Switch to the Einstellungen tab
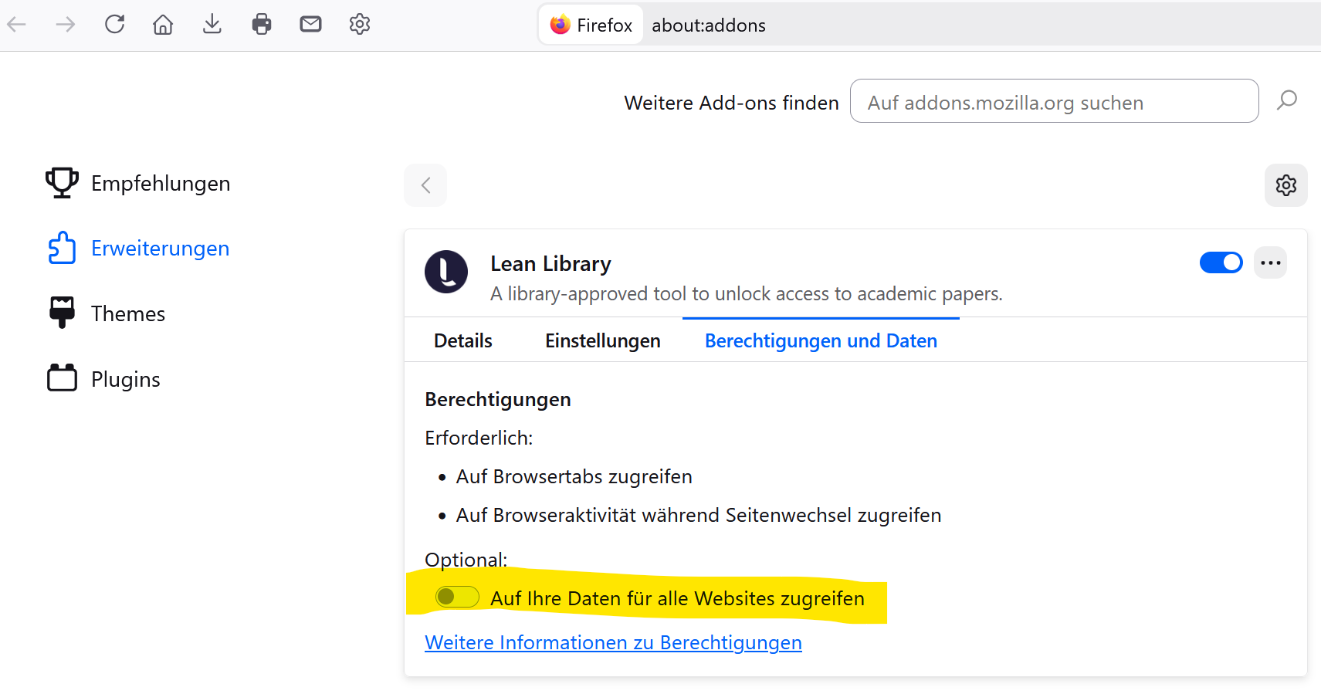The width and height of the screenshot is (1321, 694). pos(602,340)
